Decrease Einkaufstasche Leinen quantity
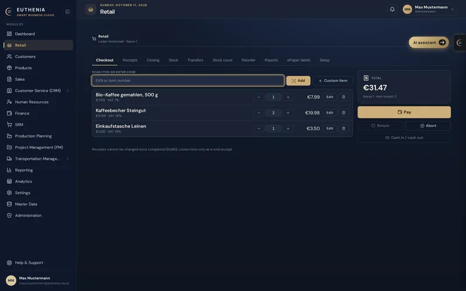Screen dimensions: 466x291 pyautogui.click(x=259, y=129)
